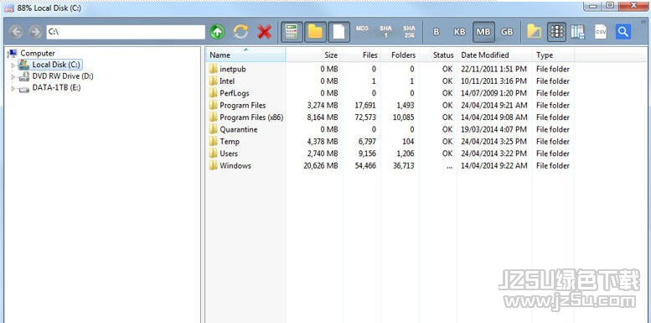Click the inetpub folder icon
Screen dimensions: 651x323
click(213, 69)
